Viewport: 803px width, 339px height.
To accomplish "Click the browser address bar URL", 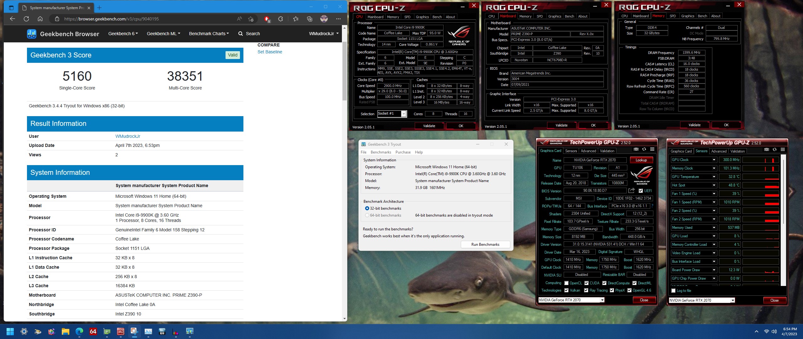I will 111,19.
